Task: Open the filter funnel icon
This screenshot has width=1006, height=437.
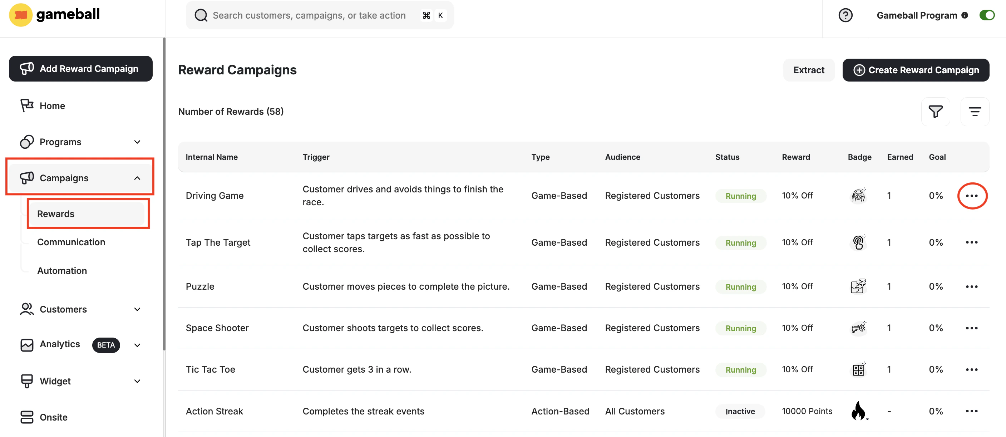Action: pyautogui.click(x=935, y=112)
